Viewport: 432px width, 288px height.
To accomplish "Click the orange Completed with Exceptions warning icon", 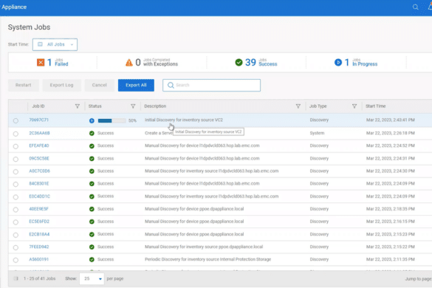I will [x=129, y=63].
